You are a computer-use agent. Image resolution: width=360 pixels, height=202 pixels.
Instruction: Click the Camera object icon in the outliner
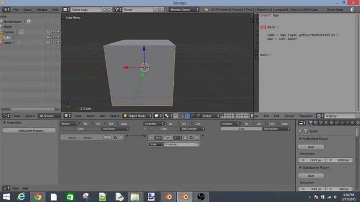click(x=1, y=32)
